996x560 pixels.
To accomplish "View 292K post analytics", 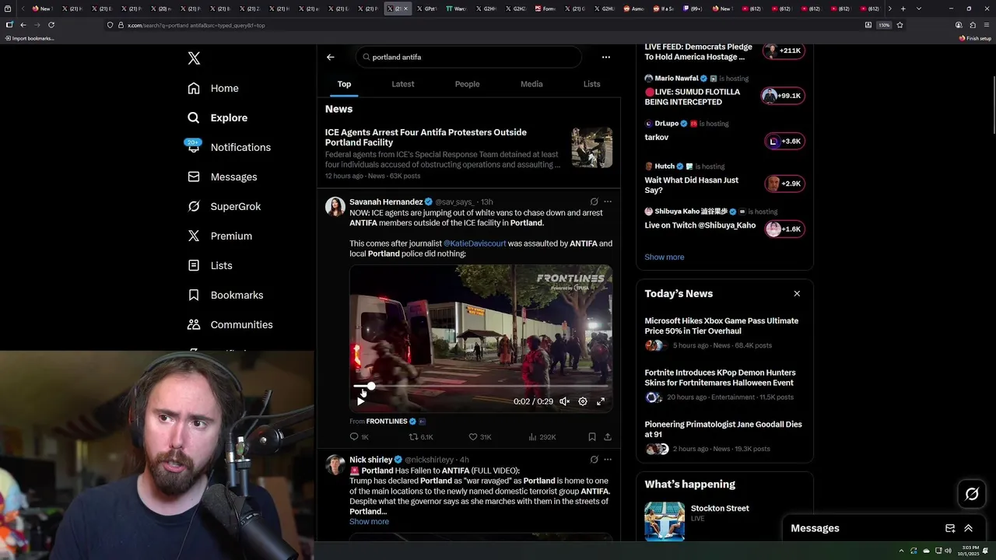I will click(542, 437).
